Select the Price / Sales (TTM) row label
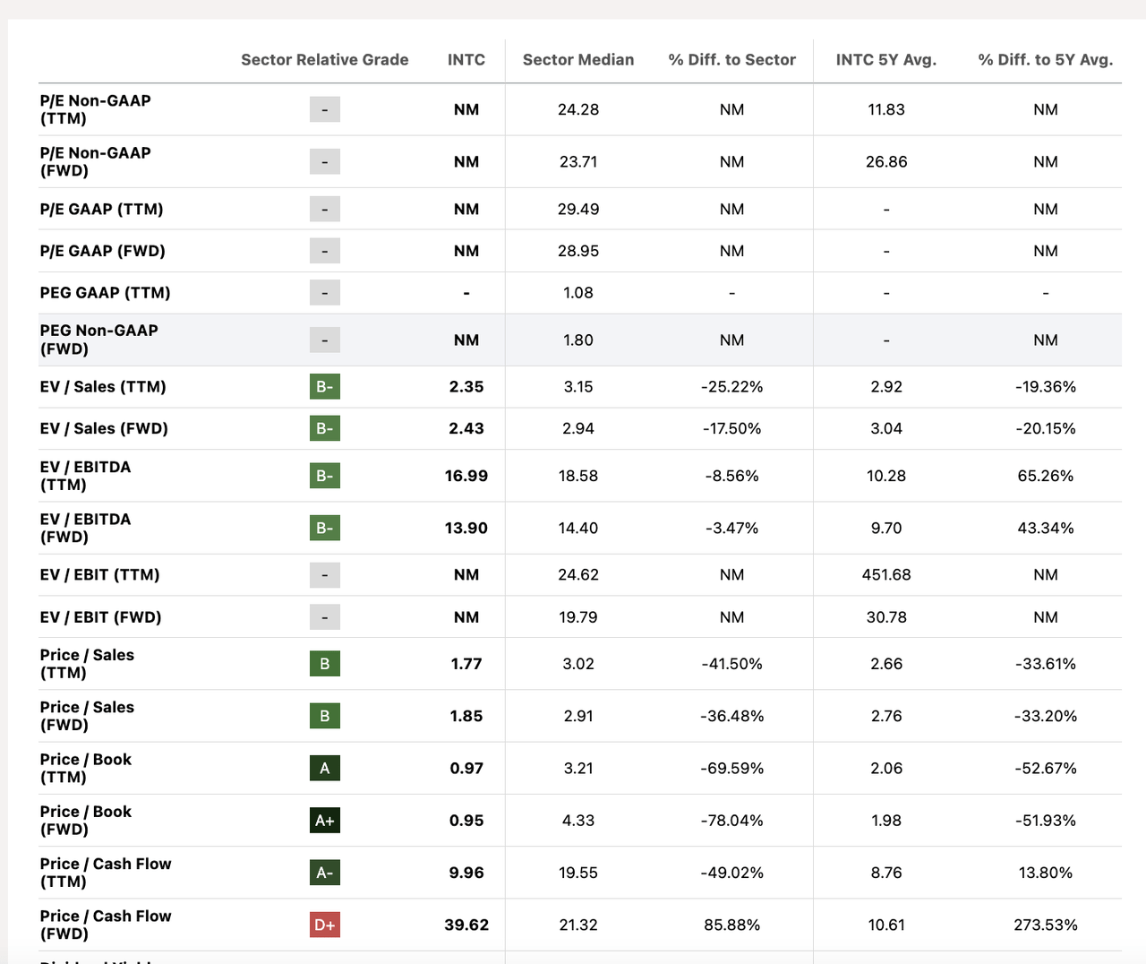This screenshot has width=1146, height=964. pos(87,664)
